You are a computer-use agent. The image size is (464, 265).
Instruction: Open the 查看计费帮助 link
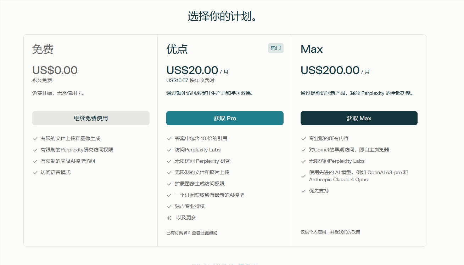[205, 233]
